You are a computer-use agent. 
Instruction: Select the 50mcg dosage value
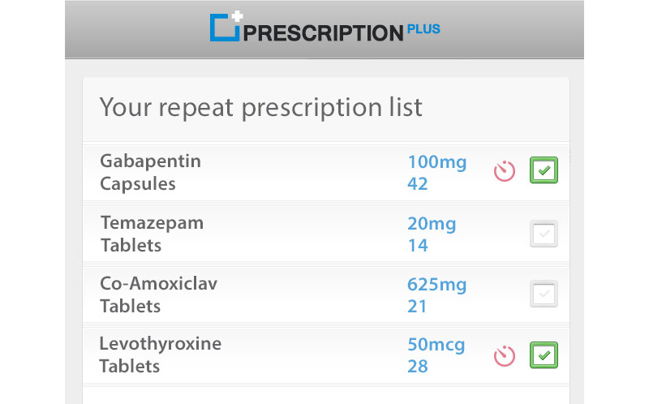click(436, 345)
